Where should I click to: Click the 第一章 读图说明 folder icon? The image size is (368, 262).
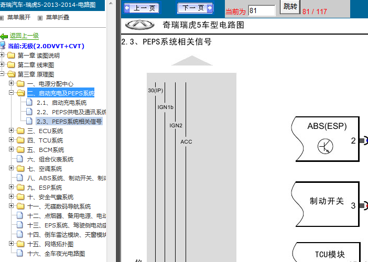(x=11, y=55)
